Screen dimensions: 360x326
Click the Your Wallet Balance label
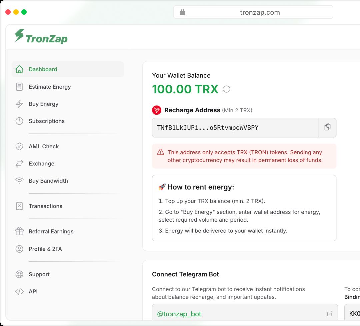coord(181,75)
